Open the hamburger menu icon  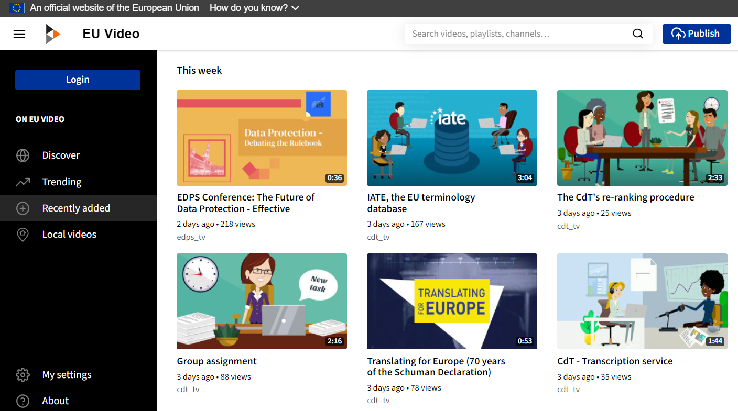(x=19, y=34)
